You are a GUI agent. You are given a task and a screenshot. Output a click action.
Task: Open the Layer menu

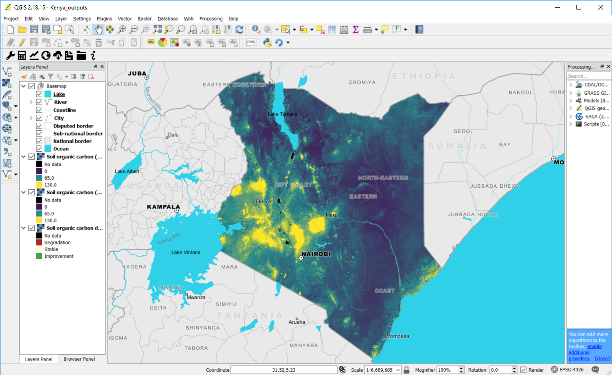(x=61, y=18)
